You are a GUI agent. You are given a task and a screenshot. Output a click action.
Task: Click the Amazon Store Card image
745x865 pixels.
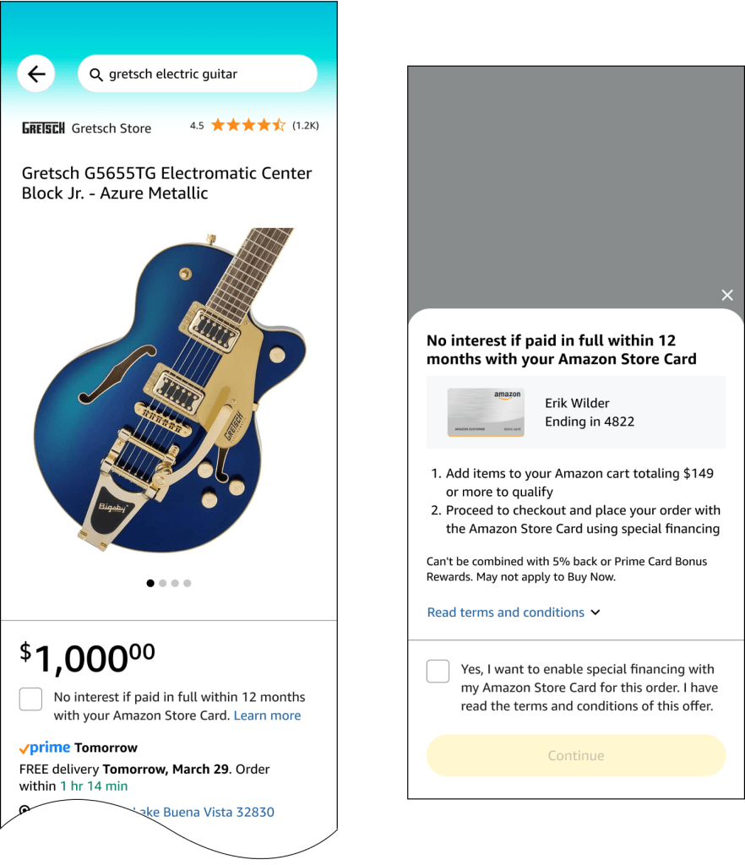[485, 412]
